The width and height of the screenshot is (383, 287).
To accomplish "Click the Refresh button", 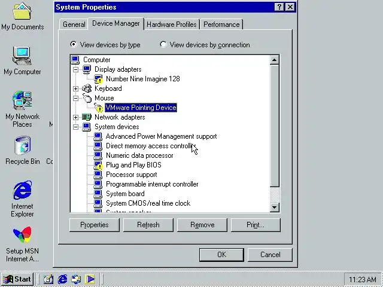I will coord(148,225).
